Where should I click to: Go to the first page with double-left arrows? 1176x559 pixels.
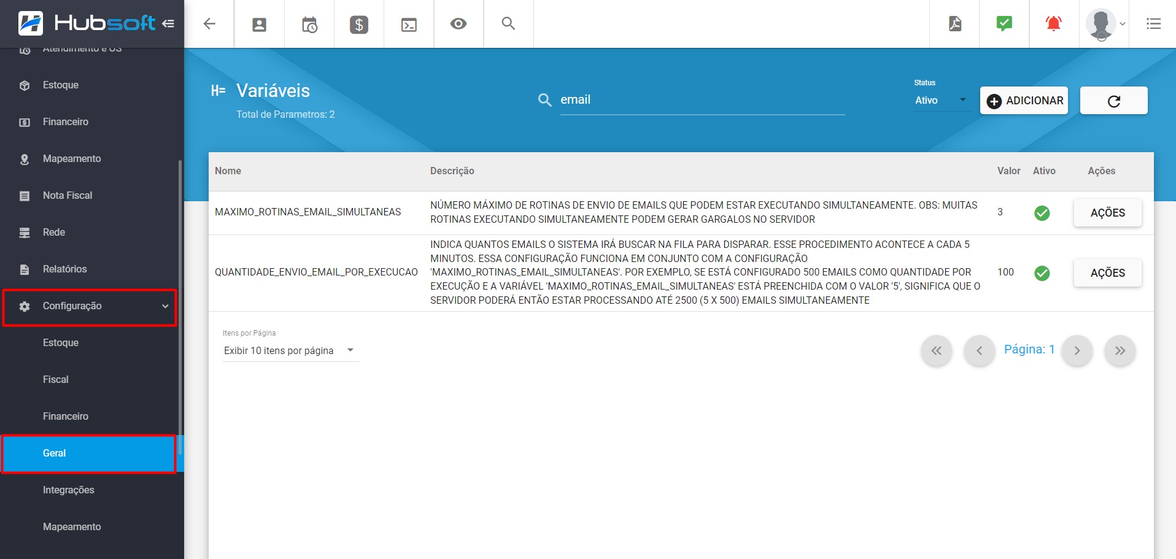tap(936, 351)
